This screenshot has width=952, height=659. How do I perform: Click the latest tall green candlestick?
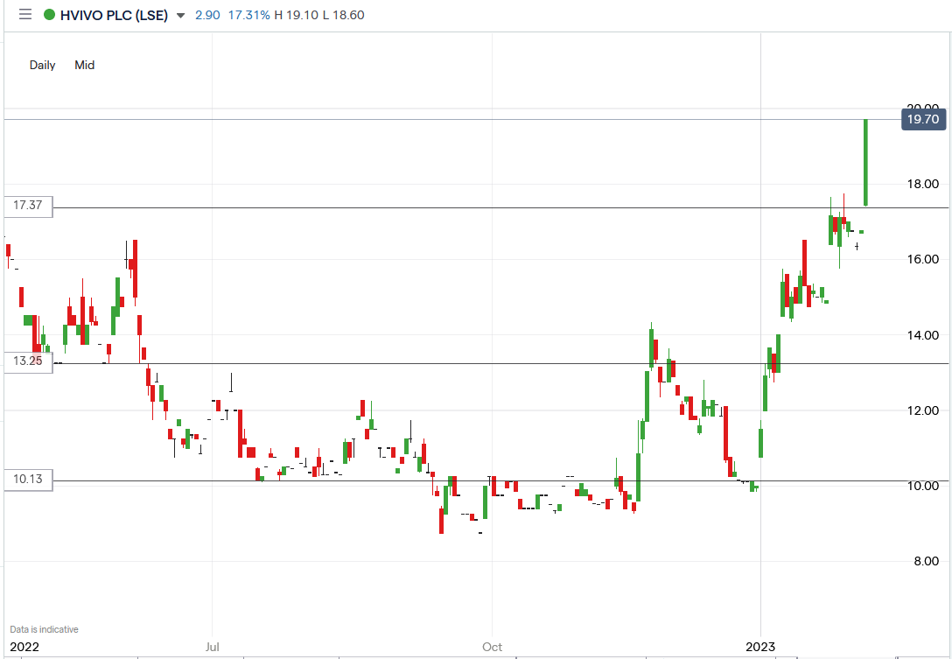[865, 163]
